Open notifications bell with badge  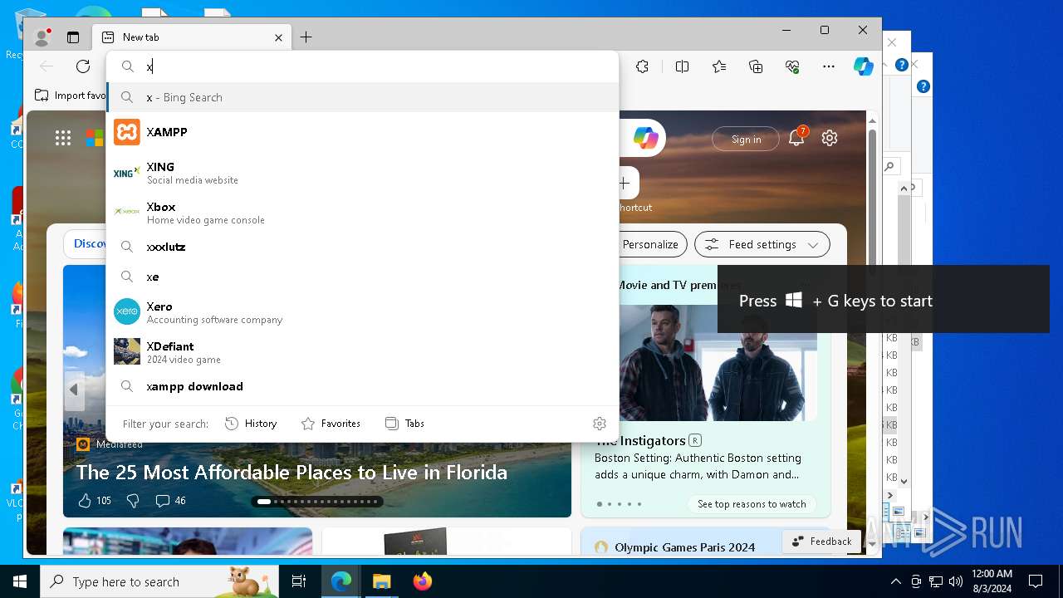click(796, 138)
